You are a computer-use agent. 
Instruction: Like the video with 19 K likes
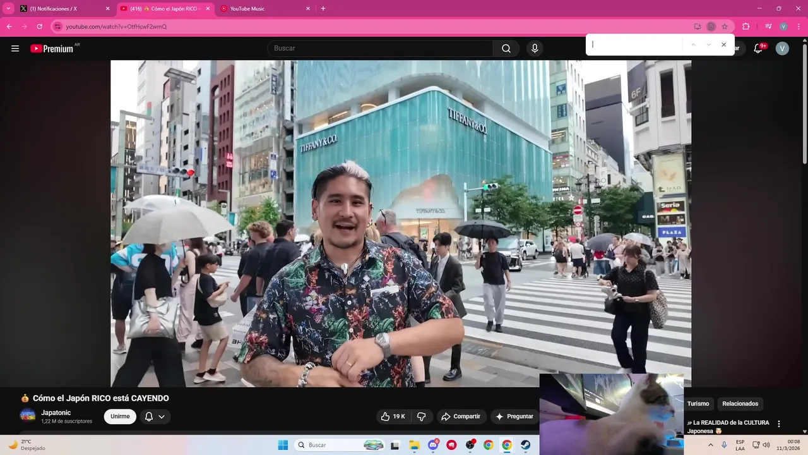point(392,416)
